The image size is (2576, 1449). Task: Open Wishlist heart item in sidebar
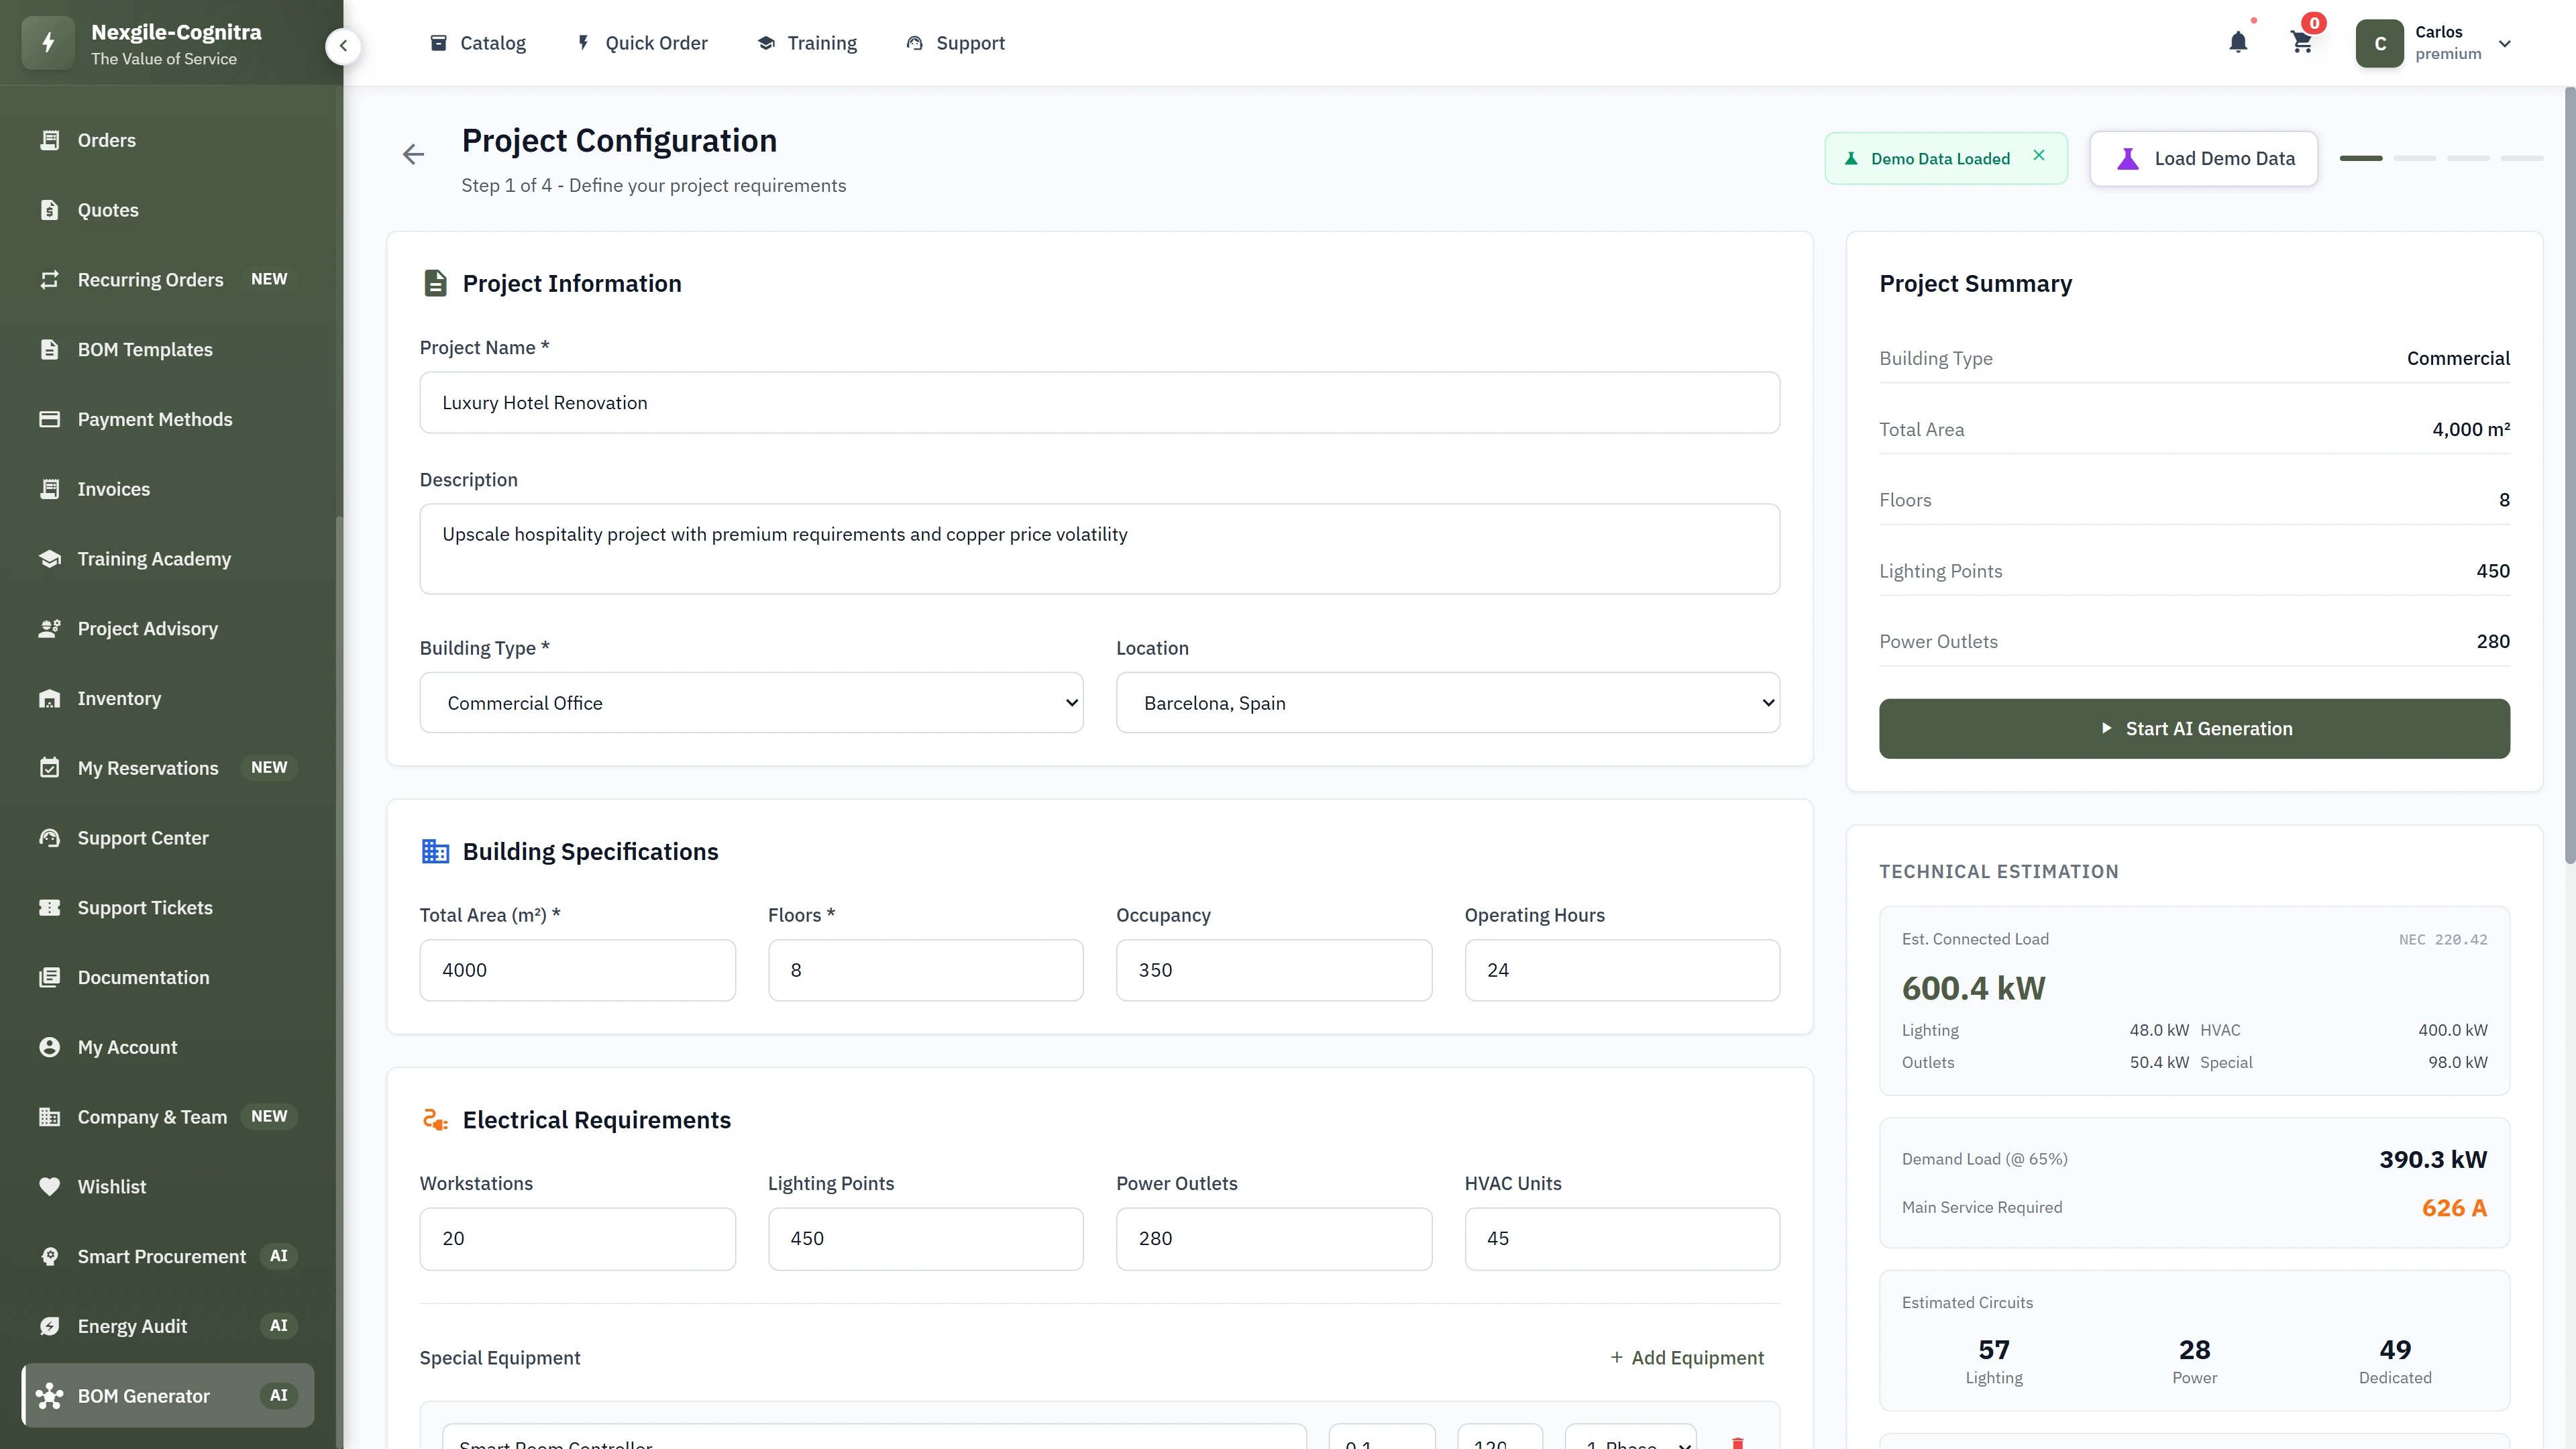click(x=111, y=1187)
